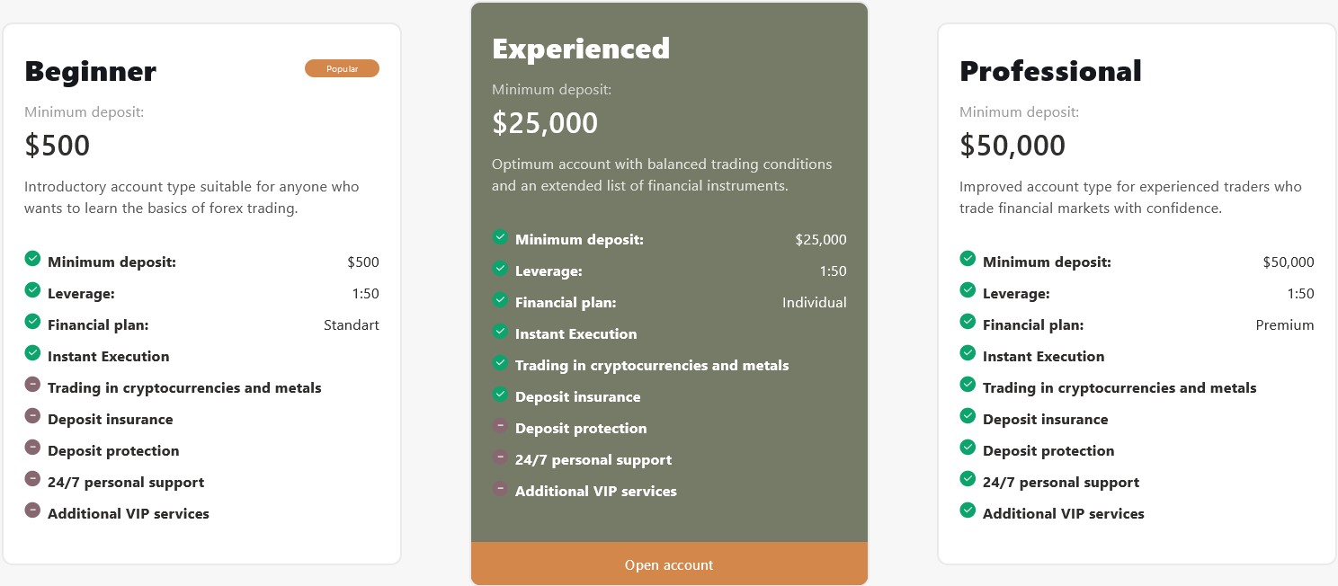Click minus icon beside Beginner Deposit insurance
The image size is (1338, 586).
(32, 415)
